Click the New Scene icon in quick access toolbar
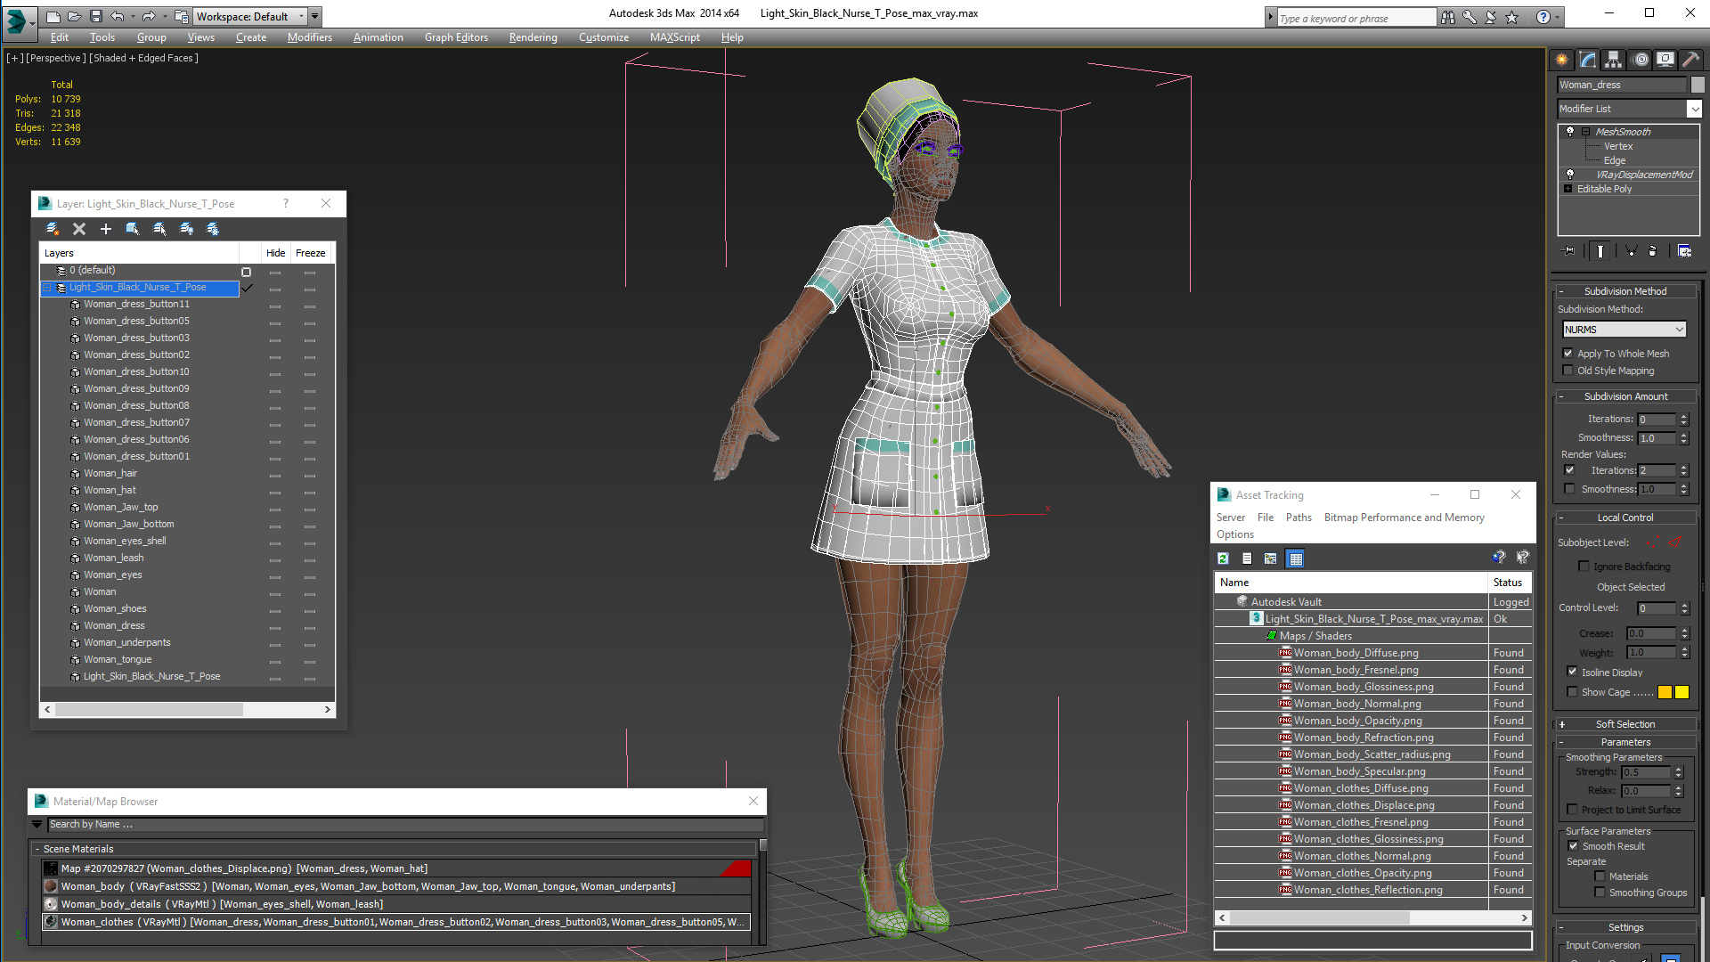 (x=53, y=16)
